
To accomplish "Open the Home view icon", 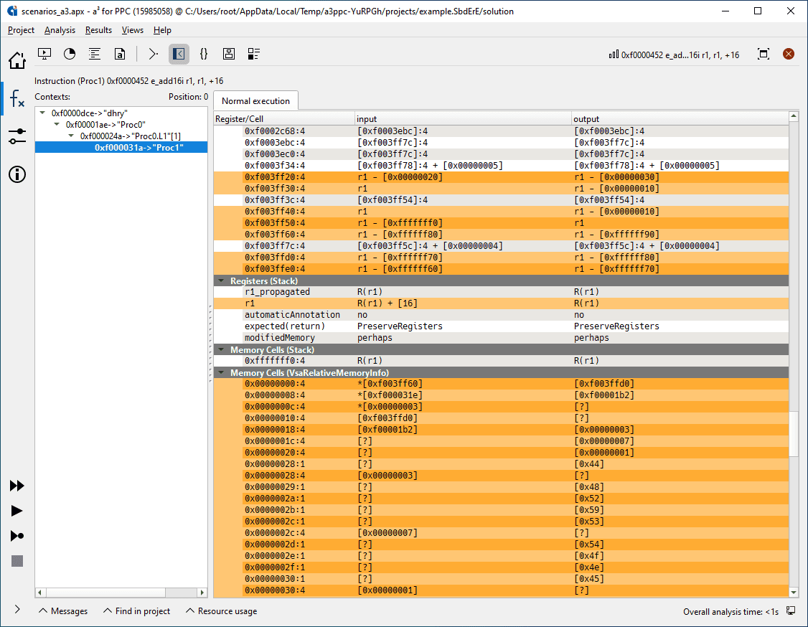I will click(x=17, y=60).
